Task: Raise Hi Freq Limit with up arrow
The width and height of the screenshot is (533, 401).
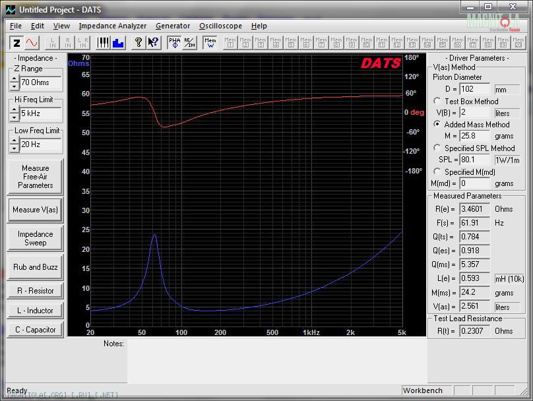Action: click(14, 109)
